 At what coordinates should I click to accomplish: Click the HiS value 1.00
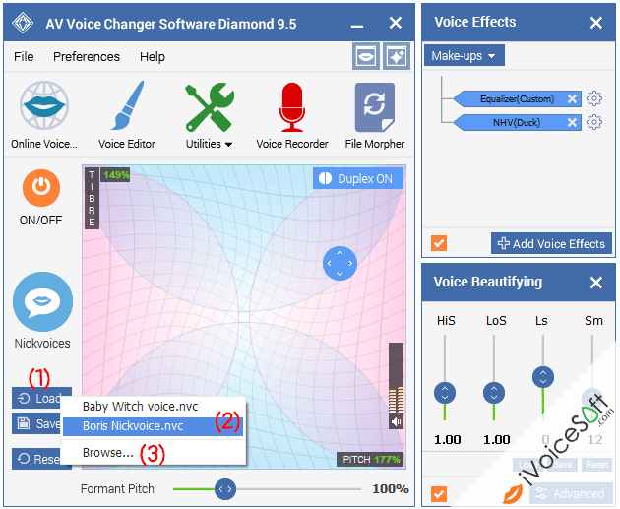coord(447,439)
